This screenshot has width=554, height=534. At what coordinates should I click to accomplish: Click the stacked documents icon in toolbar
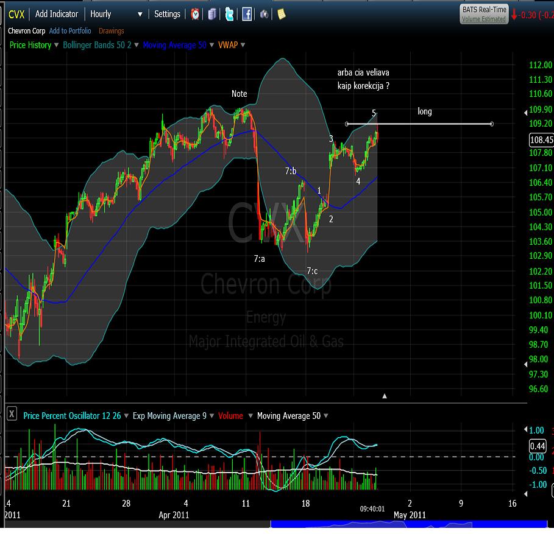[x=212, y=14]
